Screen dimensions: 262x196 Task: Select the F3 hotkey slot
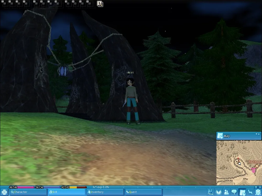pyautogui.click(x=19, y=4)
